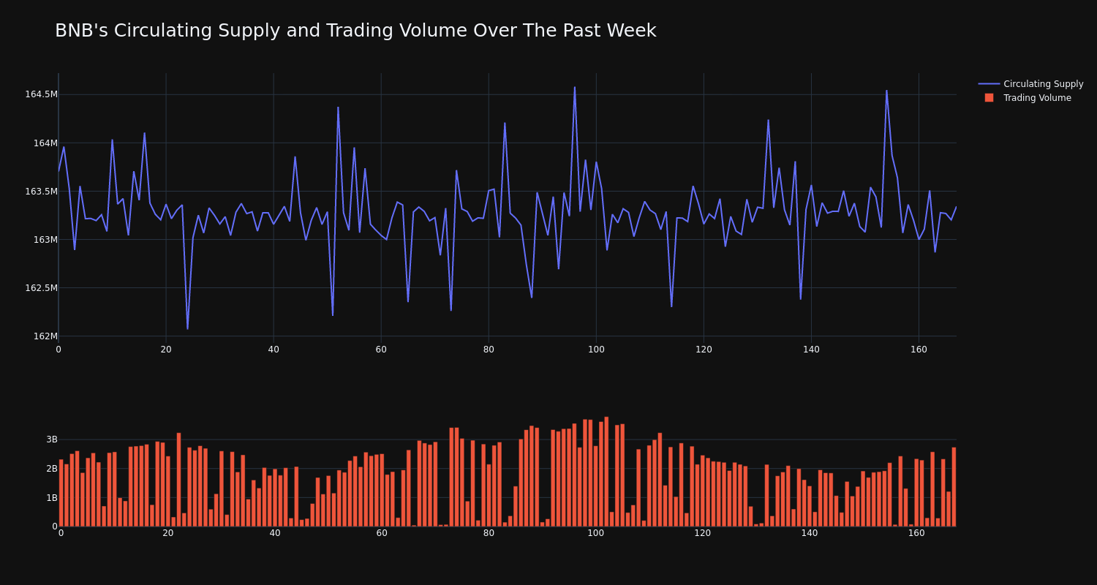Click the 100 tick on volume chart x-axis
The width and height of the screenshot is (1097, 585).
[x=596, y=533]
